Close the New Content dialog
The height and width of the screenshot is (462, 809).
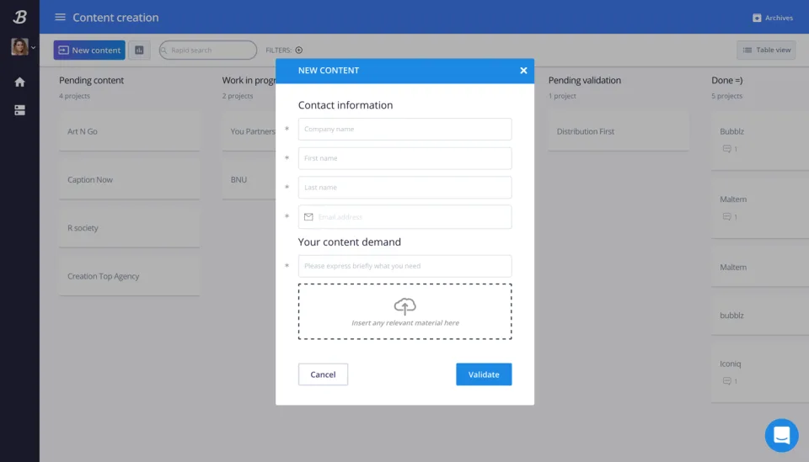pos(523,71)
